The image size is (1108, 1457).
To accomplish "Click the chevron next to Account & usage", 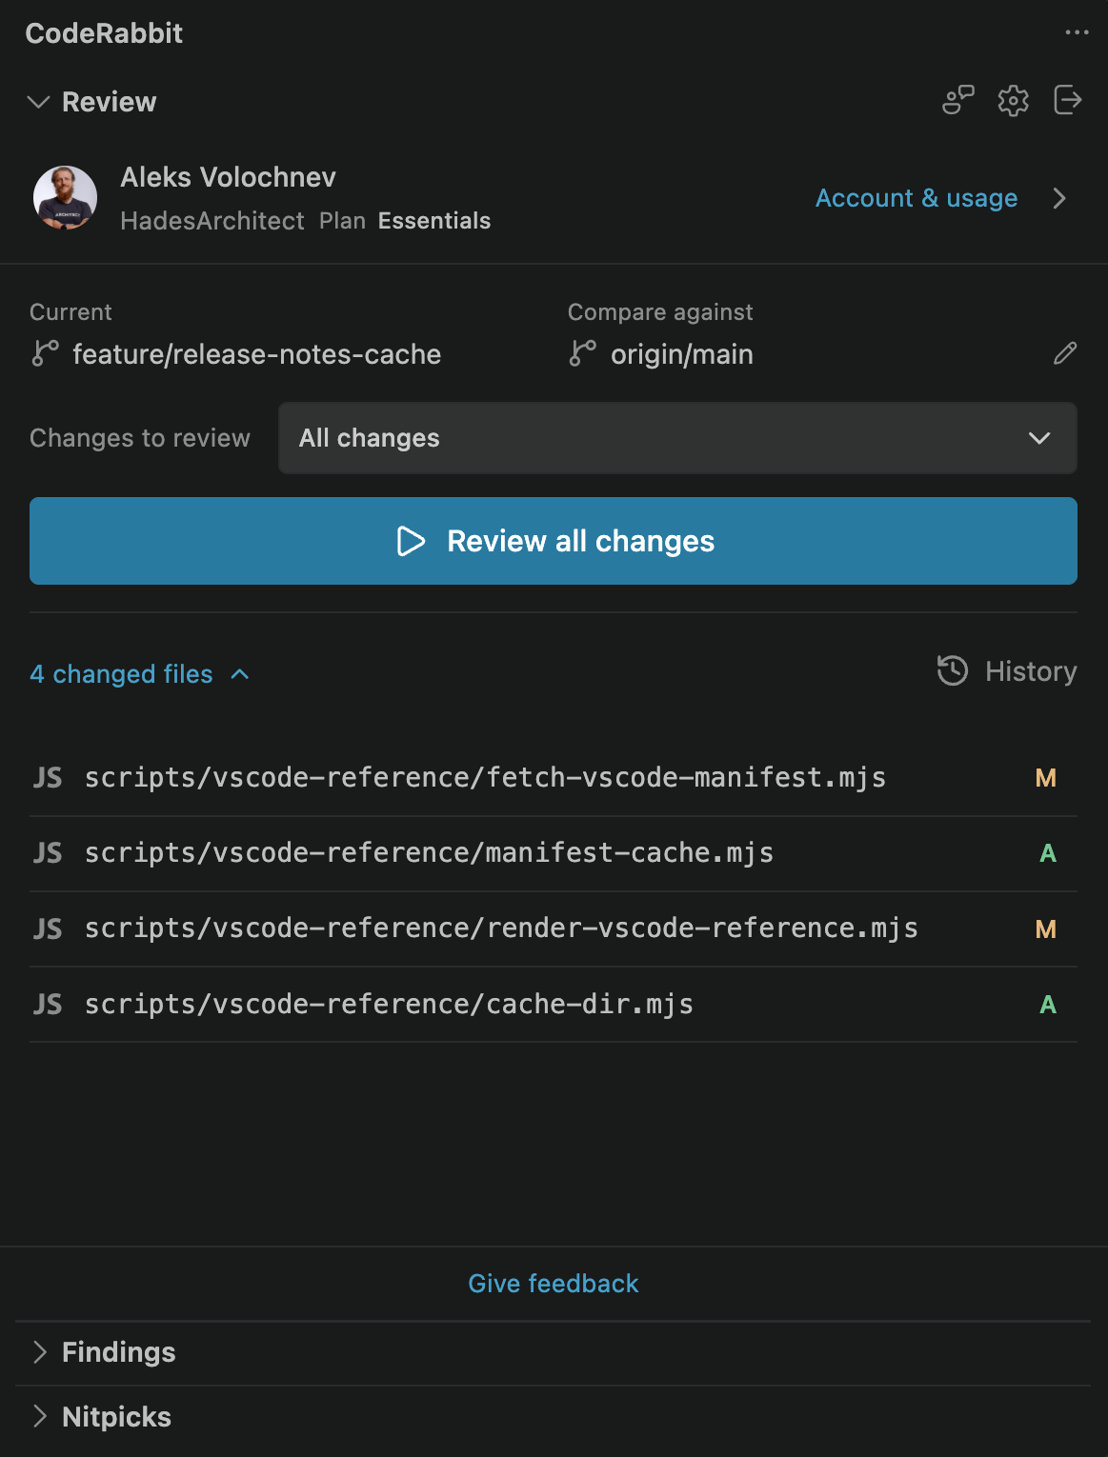I will click(x=1058, y=198).
